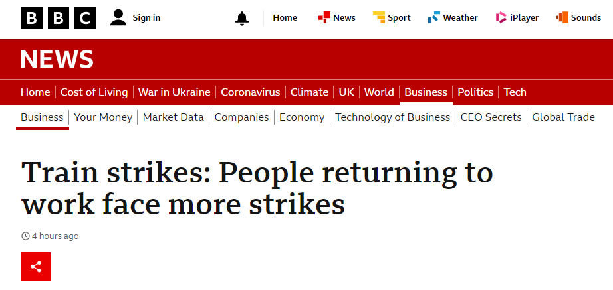Image resolution: width=613 pixels, height=290 pixels.
Task: Open War in Ukraine section
Action: [x=174, y=92]
